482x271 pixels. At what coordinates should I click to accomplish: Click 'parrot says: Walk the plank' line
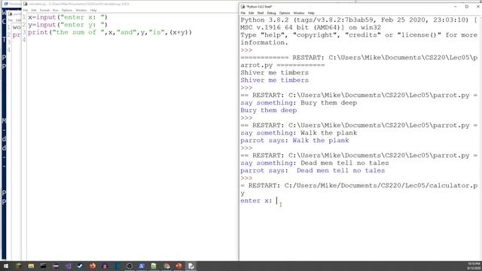(x=294, y=141)
